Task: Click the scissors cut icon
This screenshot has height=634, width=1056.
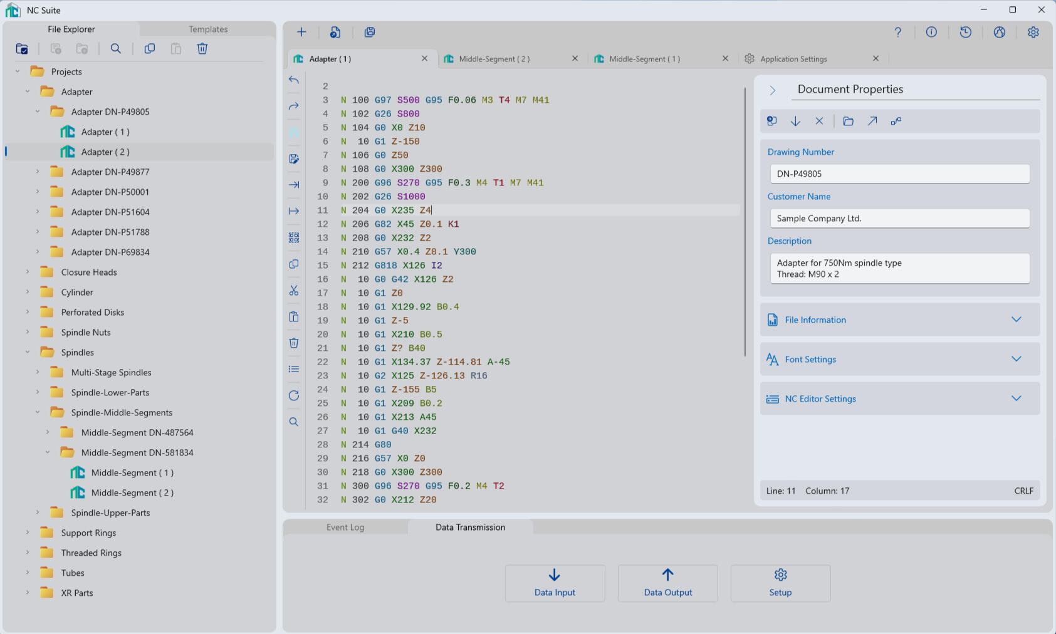Action: tap(294, 291)
